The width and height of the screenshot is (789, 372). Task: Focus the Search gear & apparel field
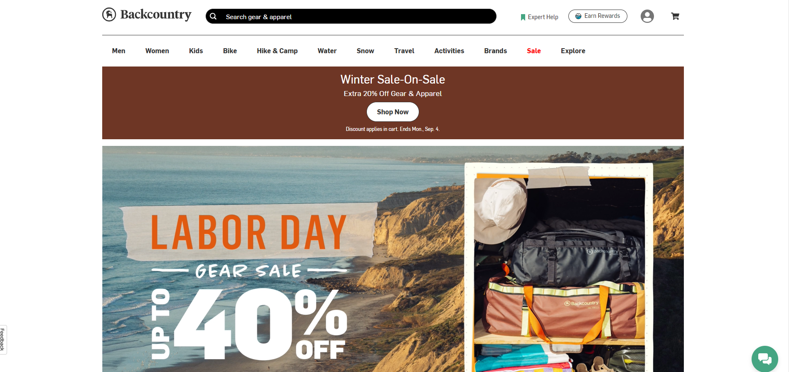point(351,16)
